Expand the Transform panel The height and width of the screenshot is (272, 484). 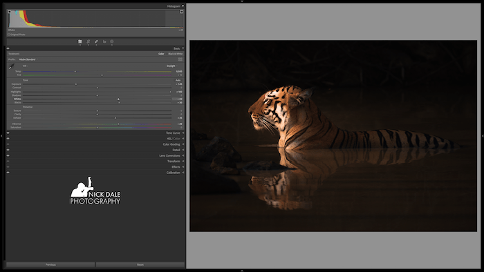point(183,161)
